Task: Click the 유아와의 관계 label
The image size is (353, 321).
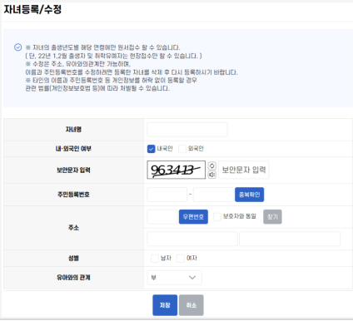Action: [x=73, y=278]
